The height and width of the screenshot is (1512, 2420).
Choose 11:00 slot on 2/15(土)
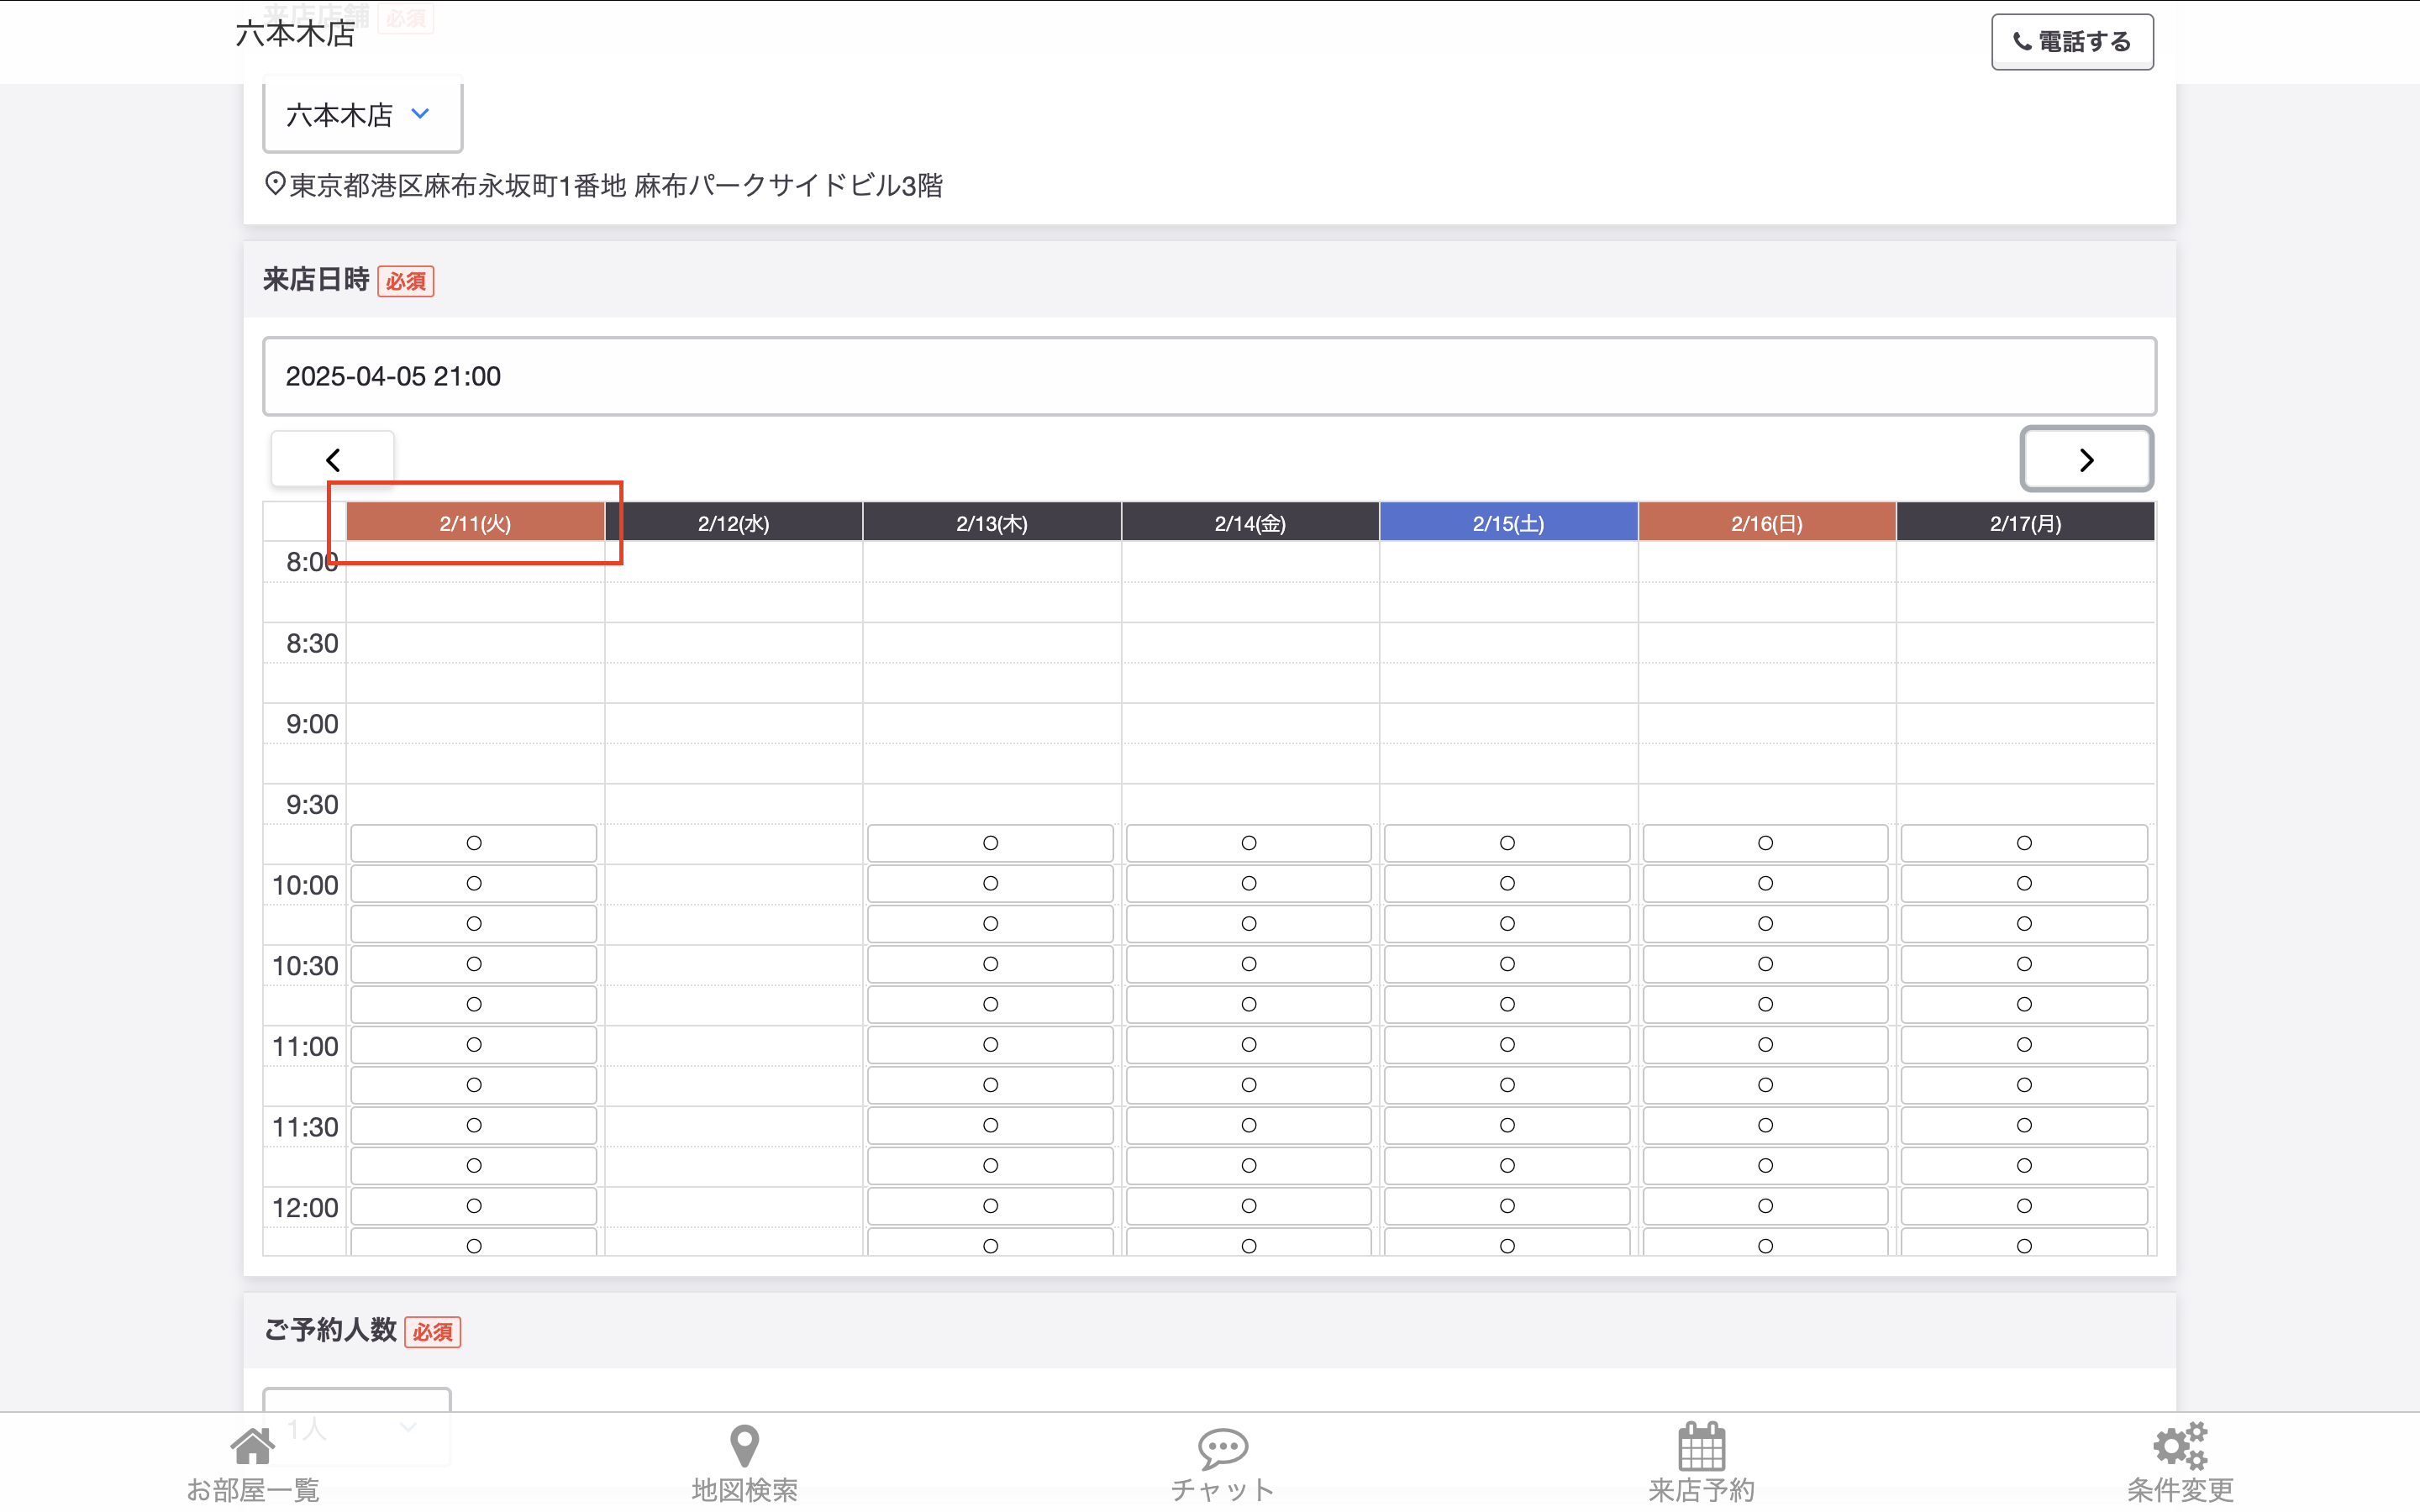1507,1045
